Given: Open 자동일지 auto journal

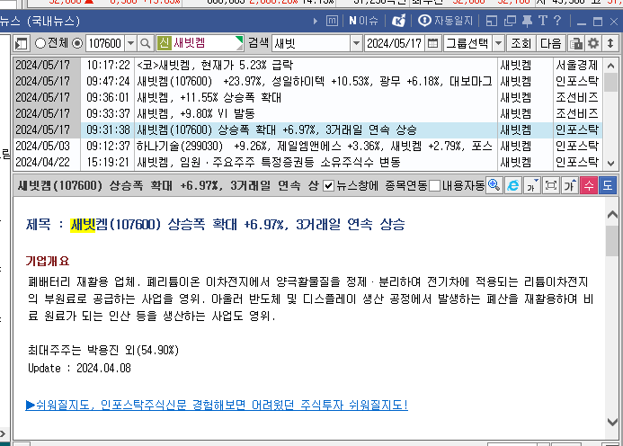Looking at the screenshot, I should pos(445,21).
